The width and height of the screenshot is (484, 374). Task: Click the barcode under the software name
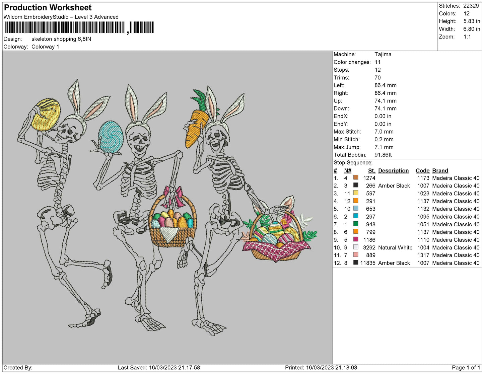point(79,27)
